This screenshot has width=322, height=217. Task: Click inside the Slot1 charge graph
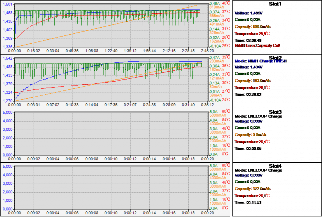click(x=112, y=26)
